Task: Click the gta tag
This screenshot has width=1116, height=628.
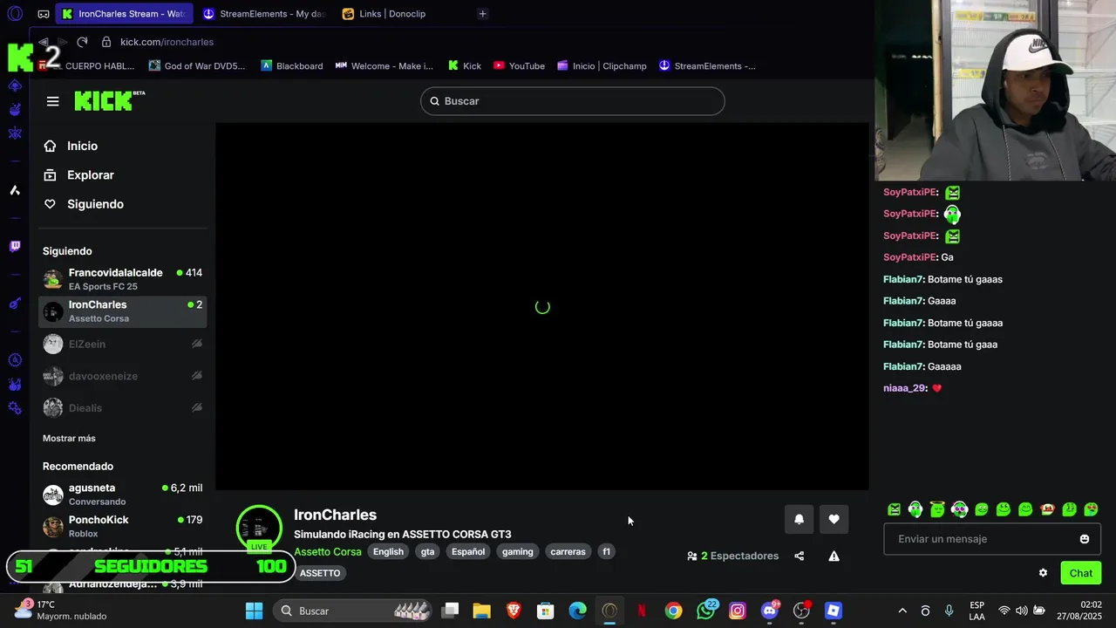Action: coord(427,551)
